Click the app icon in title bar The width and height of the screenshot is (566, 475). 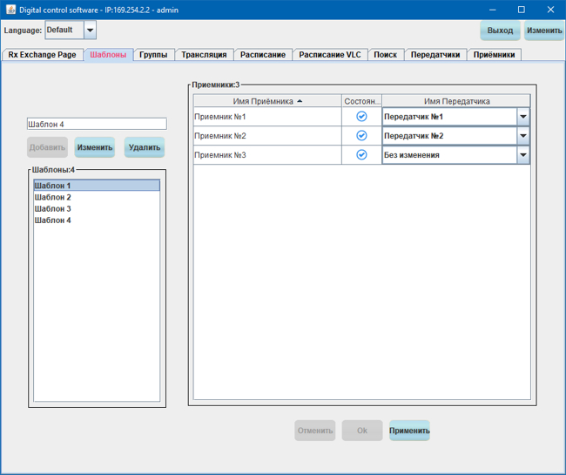click(10, 9)
